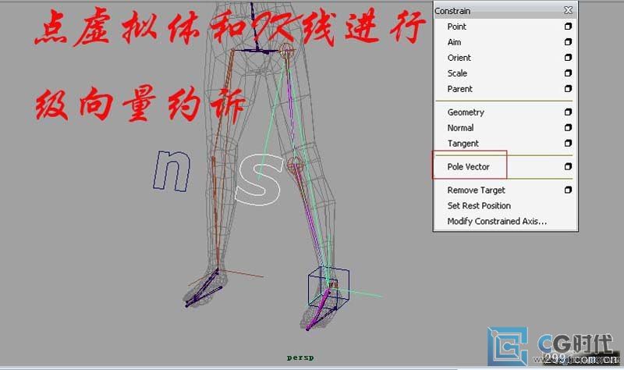
Task: Choose Geometry constraint menu item
Action: 466,112
